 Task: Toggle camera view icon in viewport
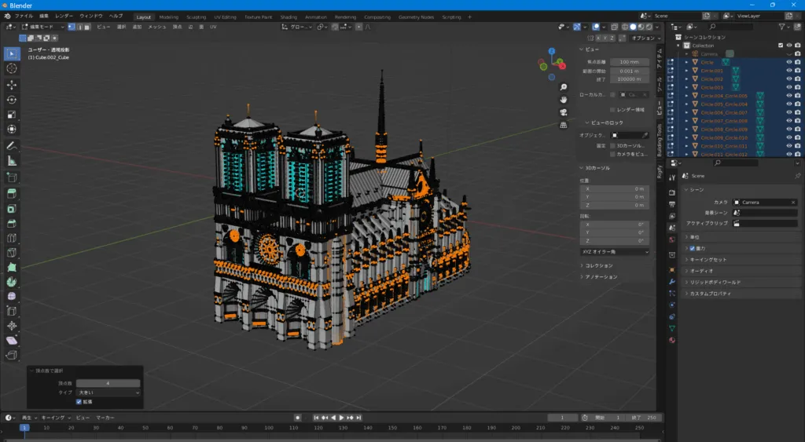click(x=563, y=112)
